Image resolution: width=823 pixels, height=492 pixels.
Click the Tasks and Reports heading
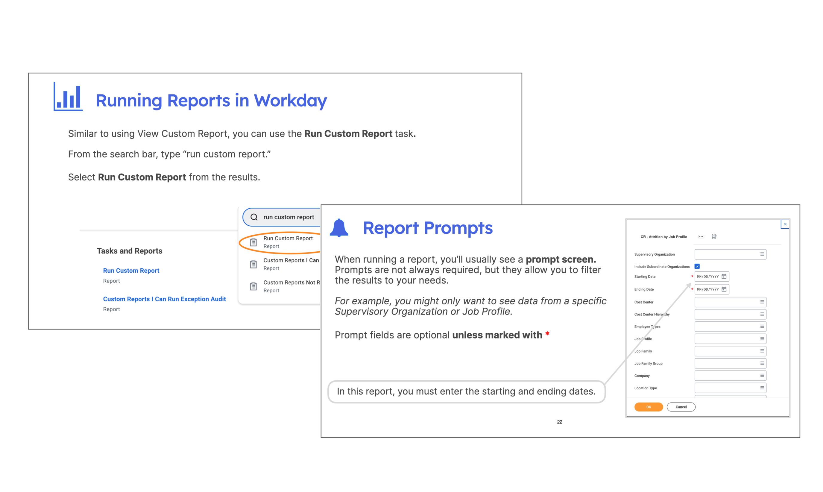coord(130,251)
